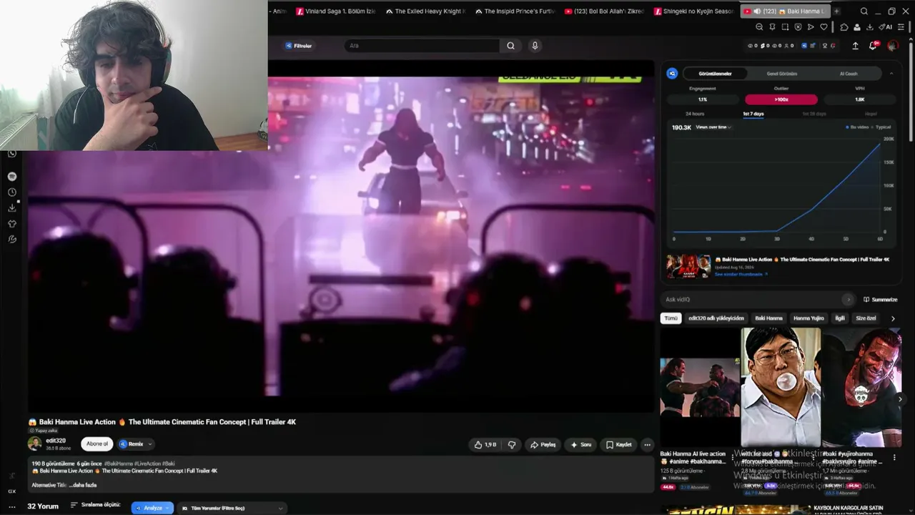Click the sidebar extensions cube icon
The height and width of the screenshot is (515, 915).
[x=12, y=224]
